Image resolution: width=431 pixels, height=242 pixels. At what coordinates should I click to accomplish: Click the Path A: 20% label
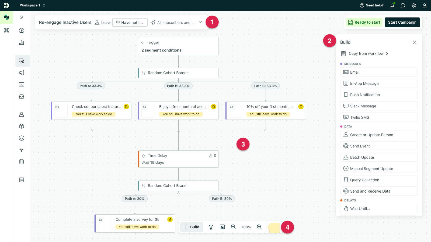tap(135, 199)
